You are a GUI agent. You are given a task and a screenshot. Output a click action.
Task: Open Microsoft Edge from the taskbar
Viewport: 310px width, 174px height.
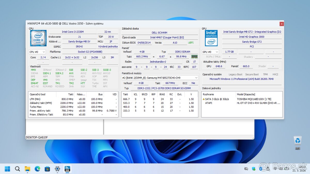pos(37,169)
